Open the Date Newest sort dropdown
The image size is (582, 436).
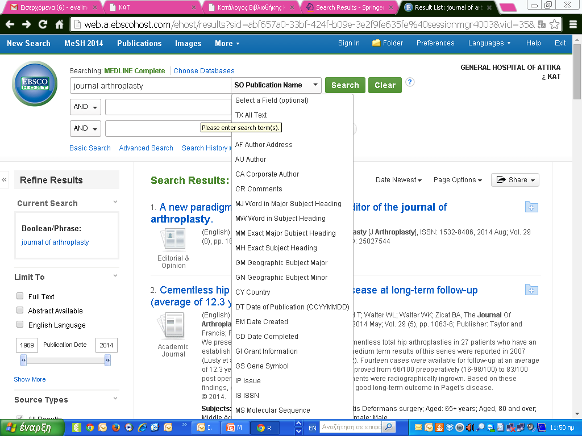point(398,180)
